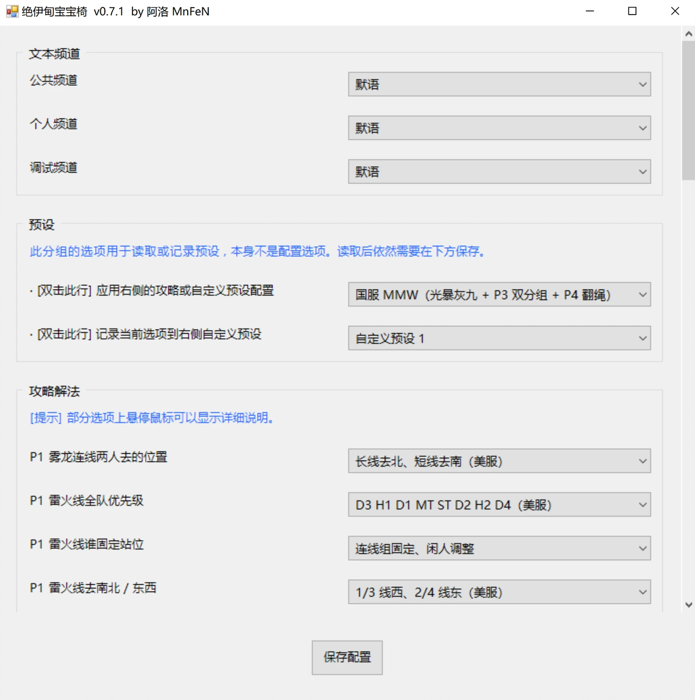Click the P1 雾龙连线两人去的位置 label
Image resolution: width=695 pixels, height=700 pixels.
point(99,457)
